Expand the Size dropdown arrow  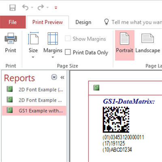[x=33, y=57]
